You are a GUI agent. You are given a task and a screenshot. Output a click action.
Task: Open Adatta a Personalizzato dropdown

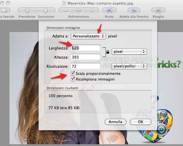(x=88, y=36)
